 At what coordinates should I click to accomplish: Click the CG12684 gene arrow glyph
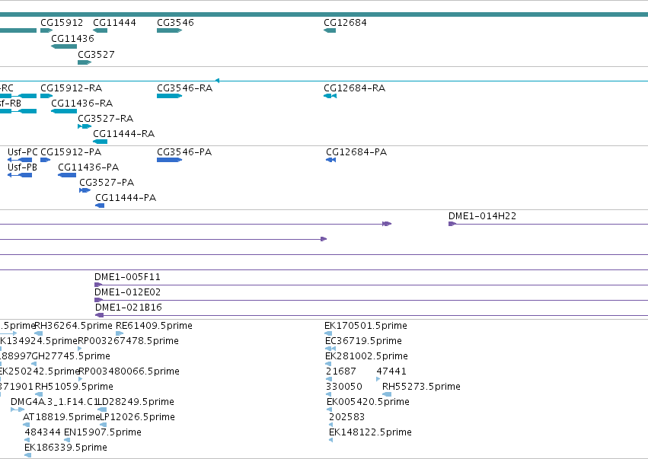coord(330,30)
